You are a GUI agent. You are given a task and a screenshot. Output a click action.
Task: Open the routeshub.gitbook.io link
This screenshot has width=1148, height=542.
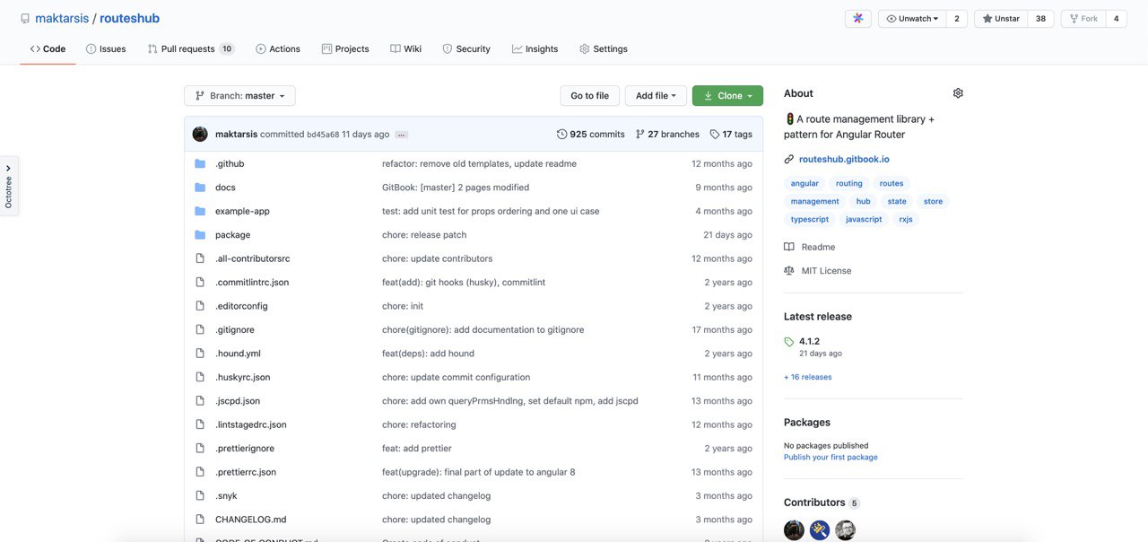point(844,159)
